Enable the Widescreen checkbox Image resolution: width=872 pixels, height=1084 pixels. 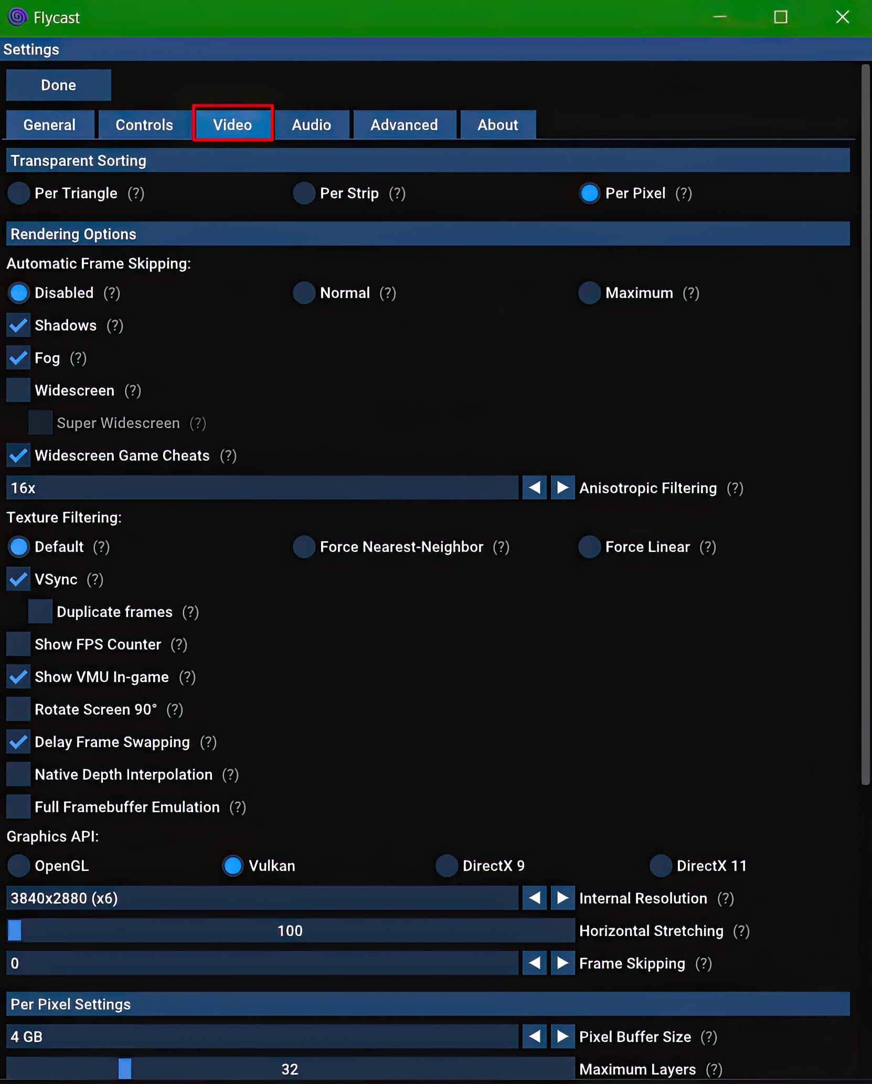click(18, 391)
